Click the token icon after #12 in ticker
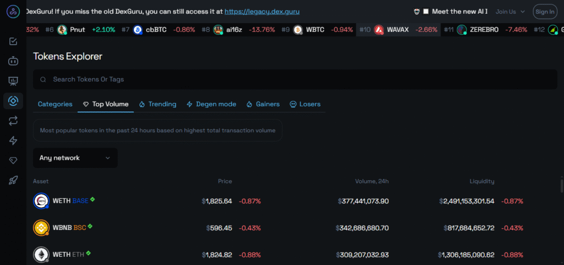Image resolution: width=564 pixels, height=265 pixels. (x=552, y=30)
